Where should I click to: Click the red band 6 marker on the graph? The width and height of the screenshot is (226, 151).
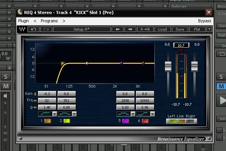pyautogui.click(x=143, y=63)
